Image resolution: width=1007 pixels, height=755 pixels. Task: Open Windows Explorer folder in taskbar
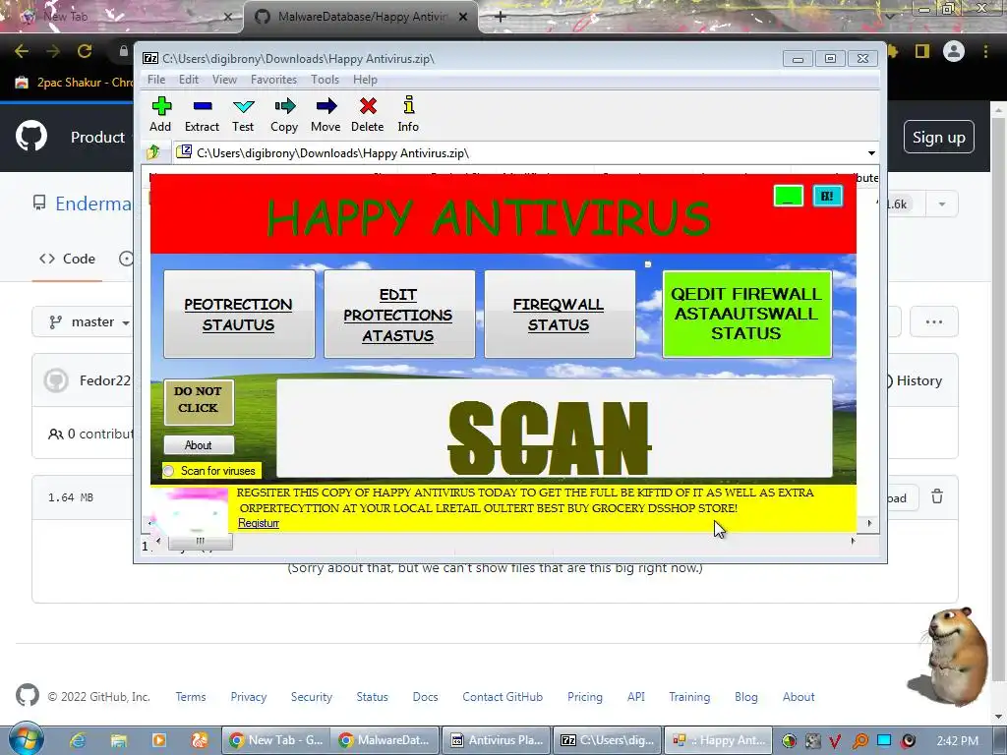click(119, 740)
